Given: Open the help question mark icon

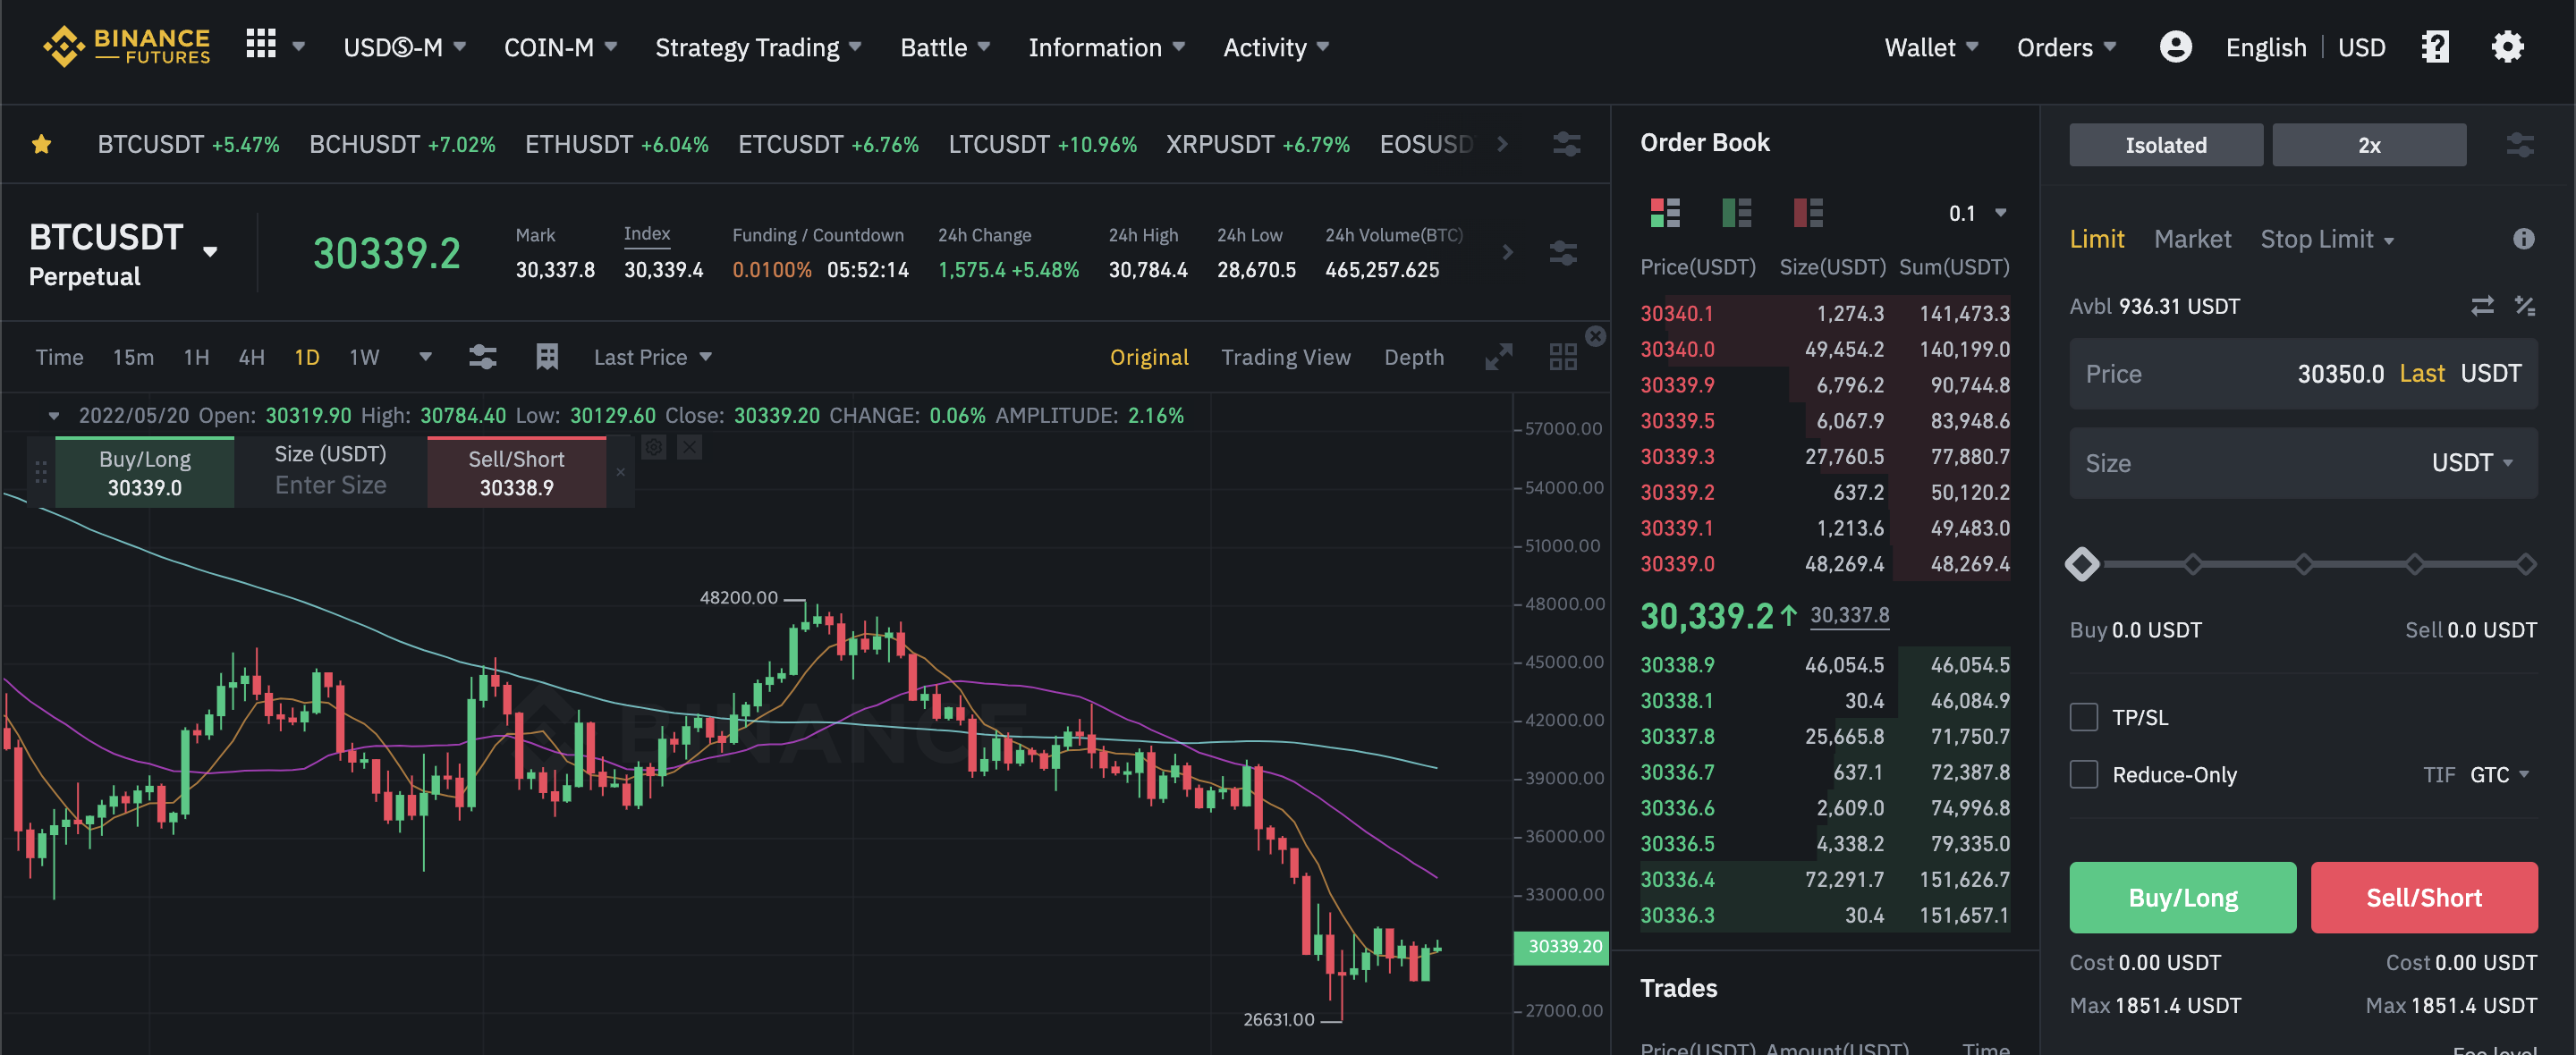Looking at the screenshot, I should tap(2436, 47).
